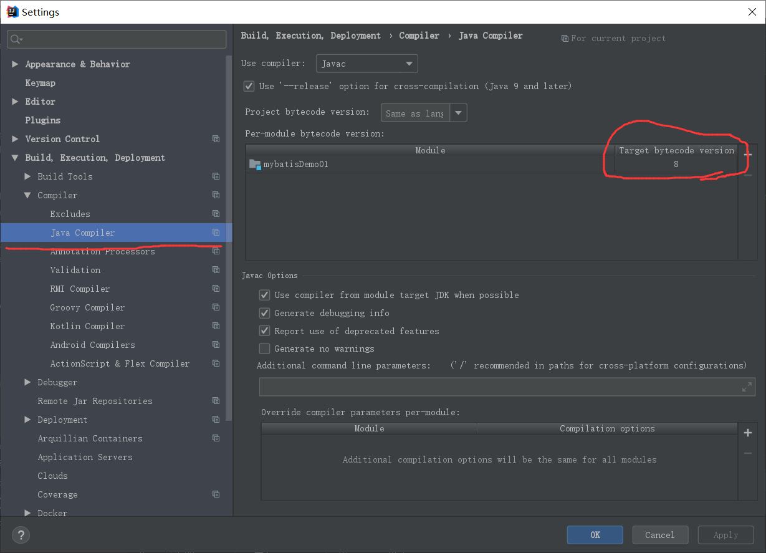Click the additional command line parameters field

pyautogui.click(x=507, y=387)
